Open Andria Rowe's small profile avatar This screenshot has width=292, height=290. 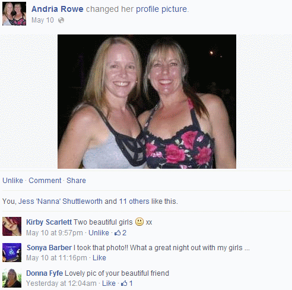tap(14, 14)
